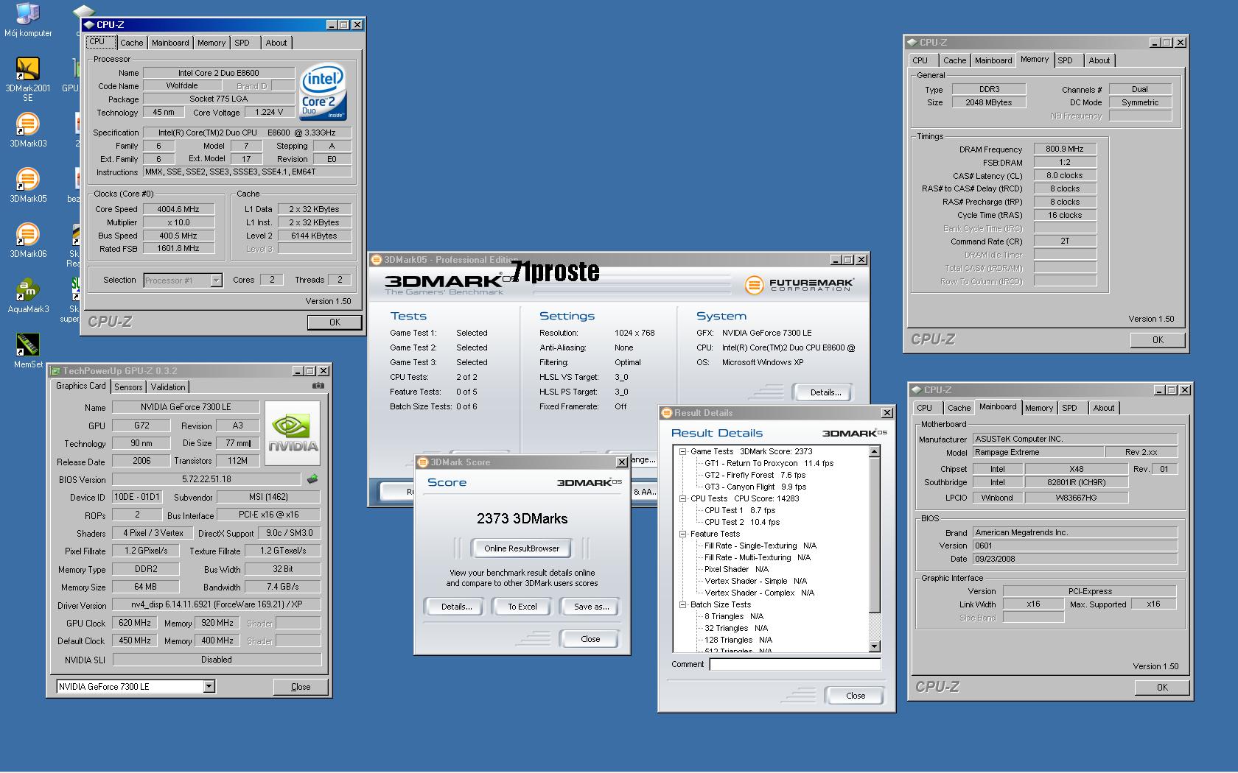Launch 3DMark2001 SE desktop shortcut

coord(28,80)
